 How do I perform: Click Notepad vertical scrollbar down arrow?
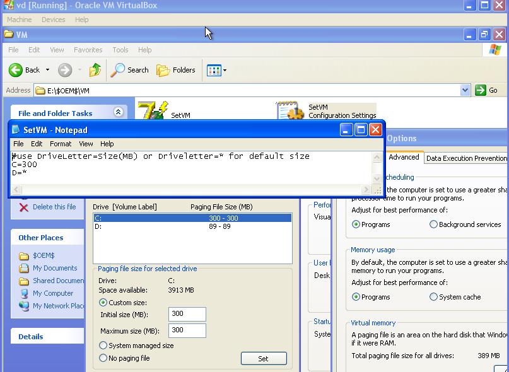[x=377, y=178]
